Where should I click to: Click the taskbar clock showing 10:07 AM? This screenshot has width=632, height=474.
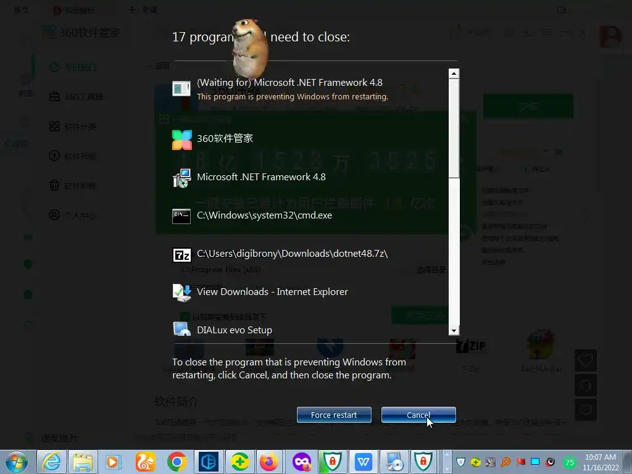(x=600, y=462)
